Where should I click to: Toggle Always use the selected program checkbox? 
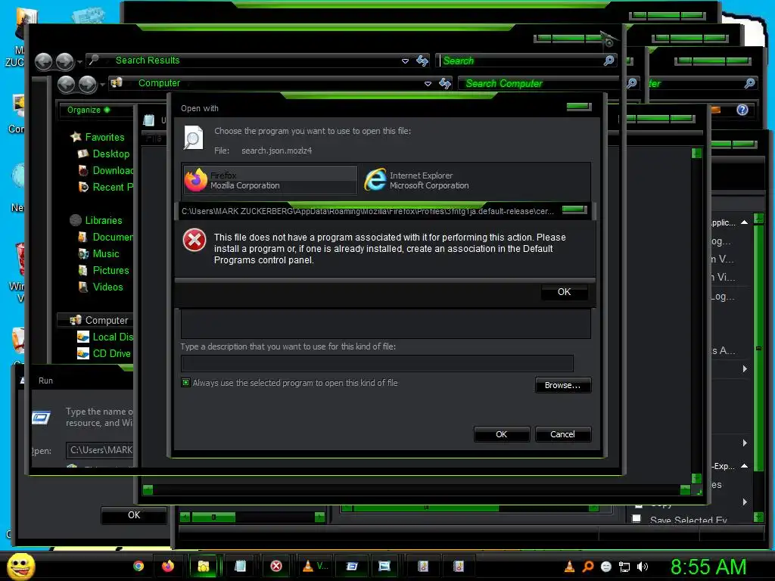tap(186, 382)
